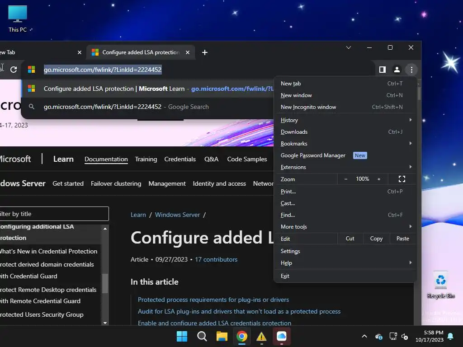
Task: Click the Windows Server breadcrumb link
Action: click(177, 215)
